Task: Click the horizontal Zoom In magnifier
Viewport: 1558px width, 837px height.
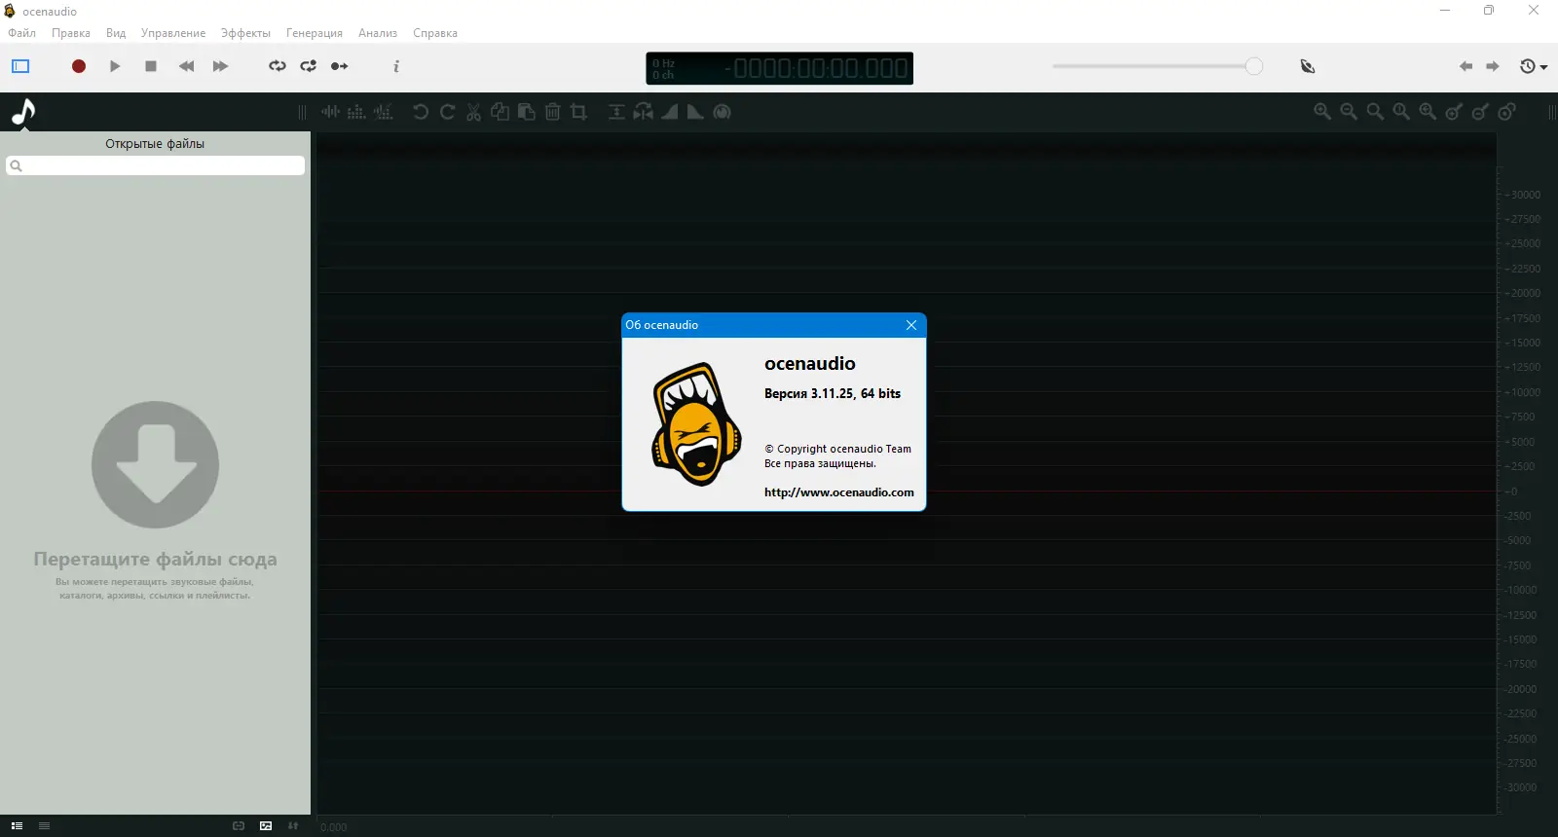Action: click(1322, 112)
